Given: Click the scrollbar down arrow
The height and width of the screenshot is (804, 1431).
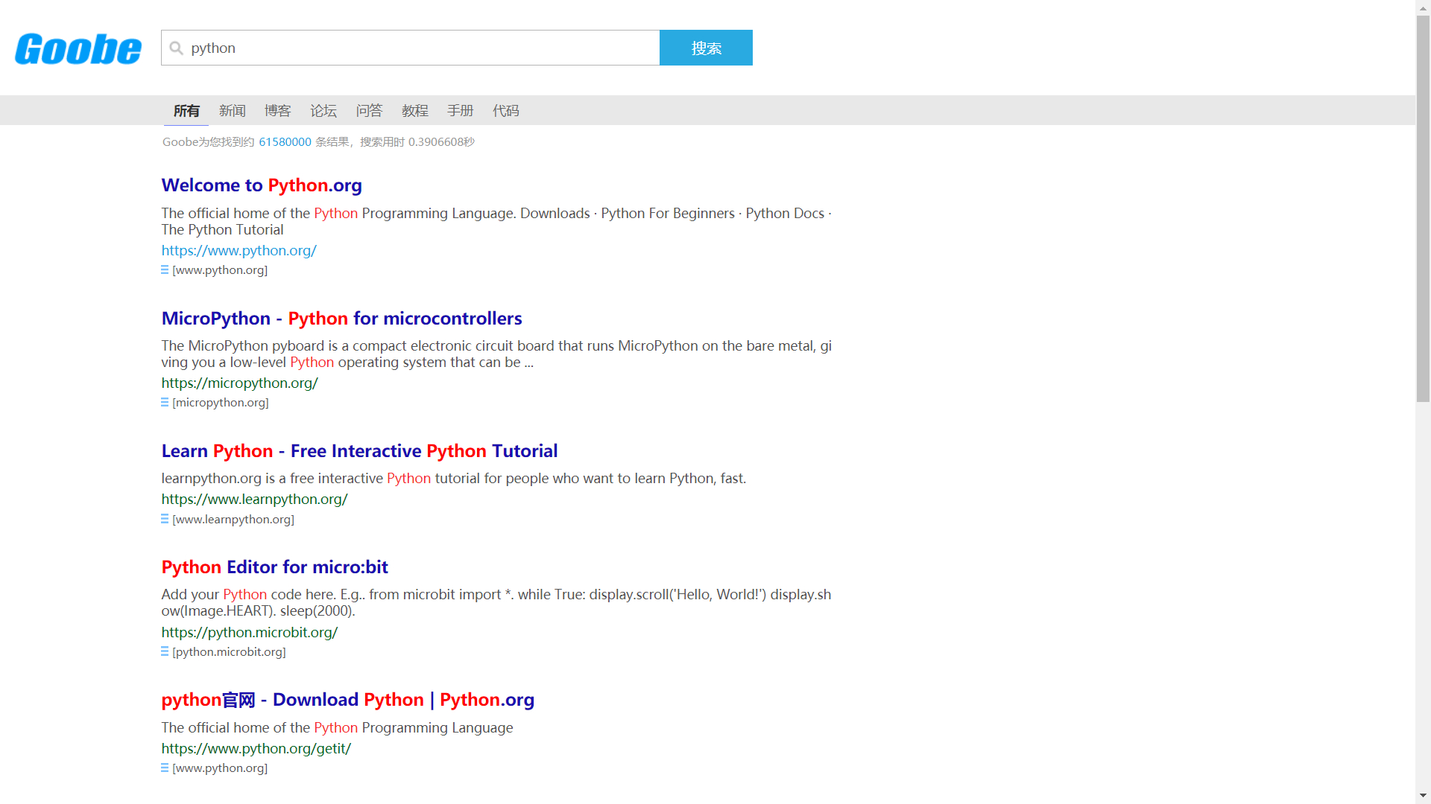Looking at the screenshot, I should point(1423,796).
